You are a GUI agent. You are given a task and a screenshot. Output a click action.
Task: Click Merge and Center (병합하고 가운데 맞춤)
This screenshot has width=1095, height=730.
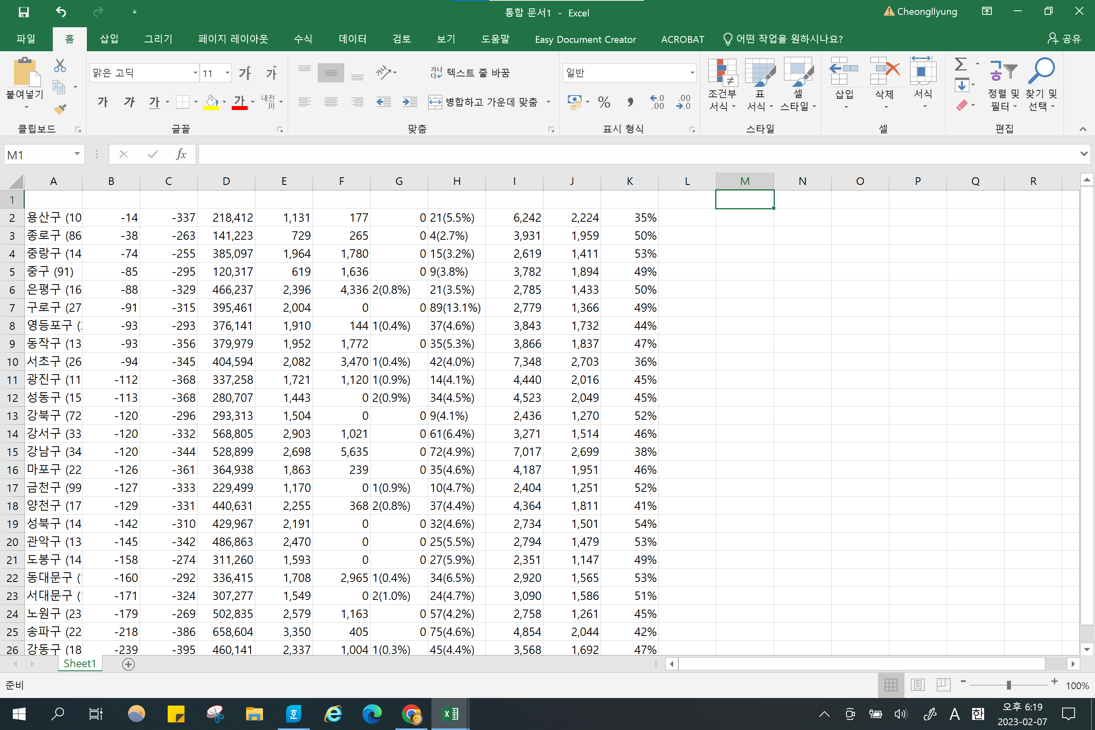click(x=484, y=102)
